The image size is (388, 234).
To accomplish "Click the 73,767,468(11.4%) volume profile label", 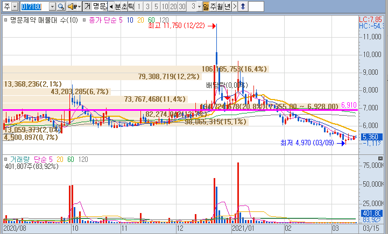I will (154, 99).
